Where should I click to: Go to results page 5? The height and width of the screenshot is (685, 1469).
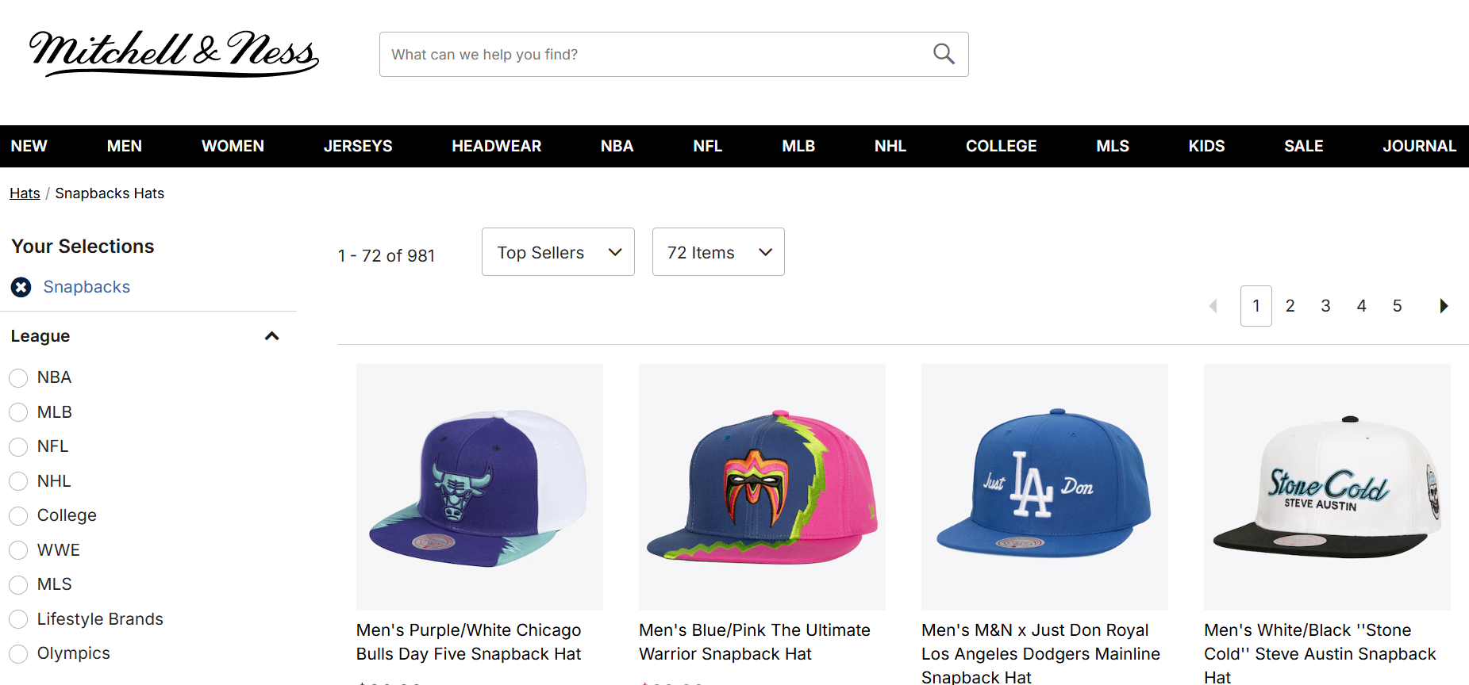(1398, 306)
